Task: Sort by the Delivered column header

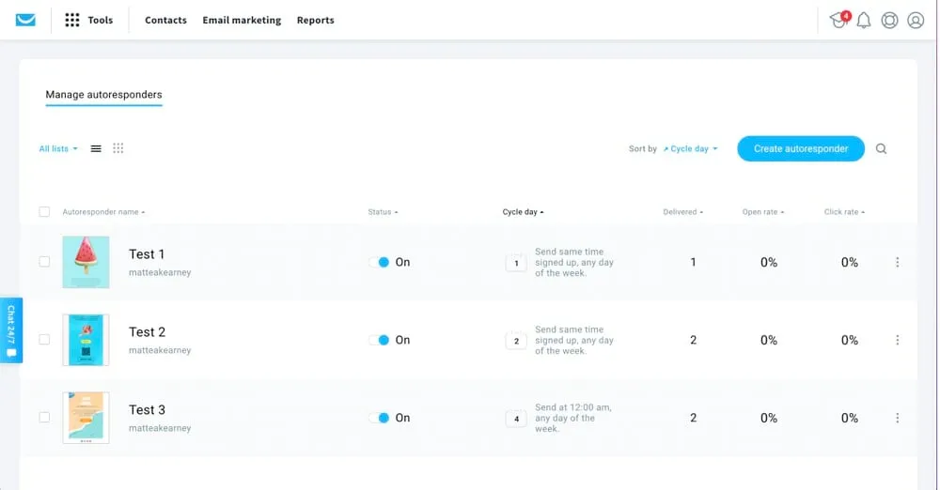Action: [x=682, y=212]
